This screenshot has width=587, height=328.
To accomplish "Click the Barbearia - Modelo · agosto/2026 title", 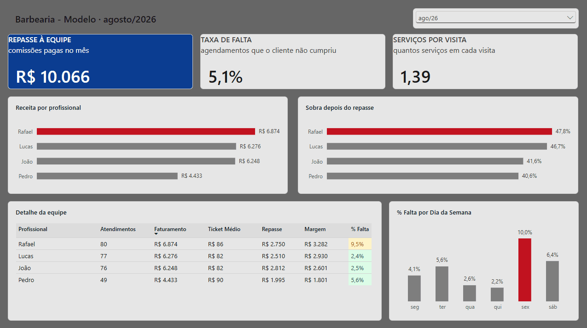I will (86, 20).
